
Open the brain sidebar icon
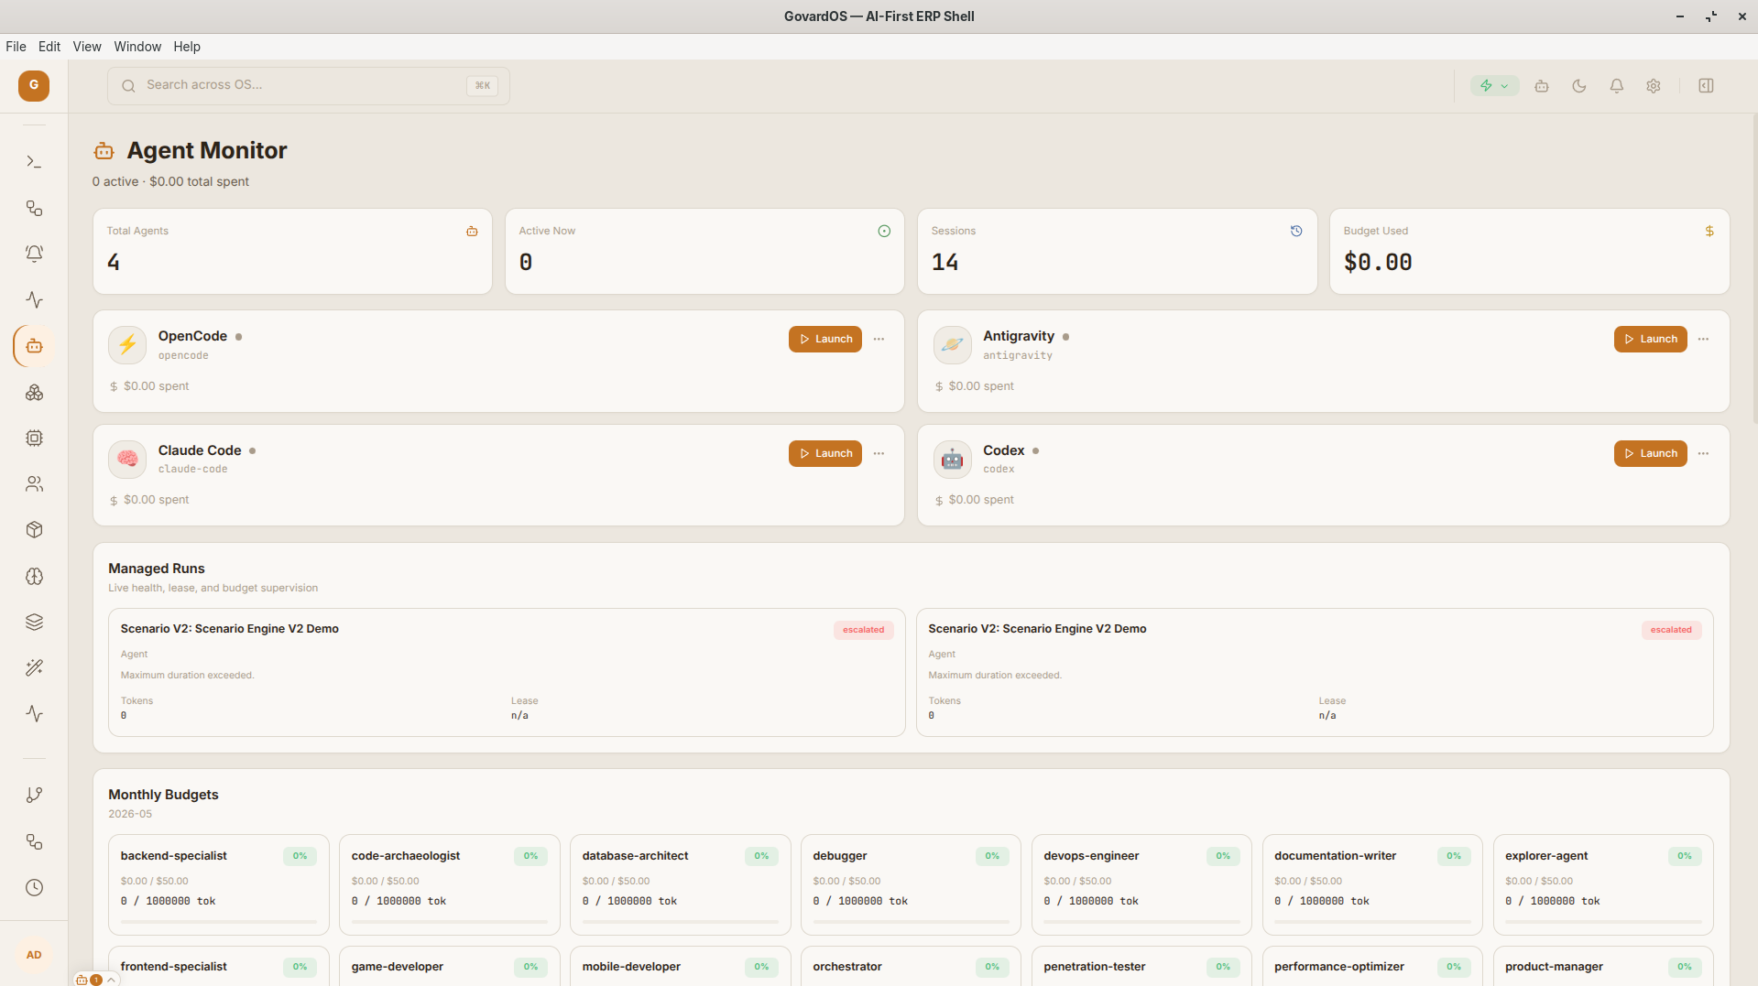(34, 576)
